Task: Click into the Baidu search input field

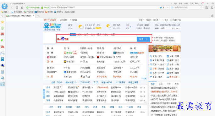Action: (x=103, y=39)
